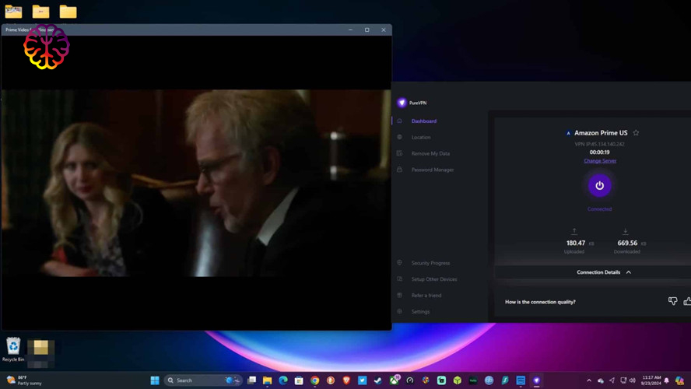Rate connection quality with thumbs down

click(672, 301)
